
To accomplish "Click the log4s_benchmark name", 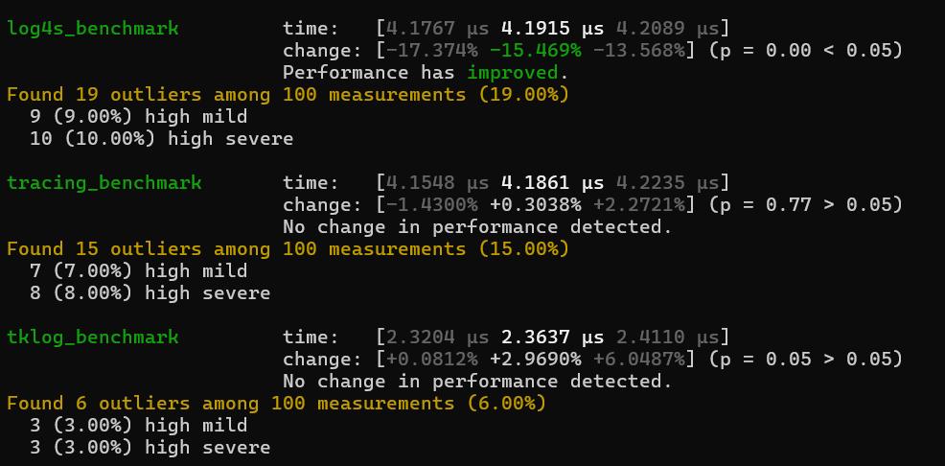I will pos(93,28).
